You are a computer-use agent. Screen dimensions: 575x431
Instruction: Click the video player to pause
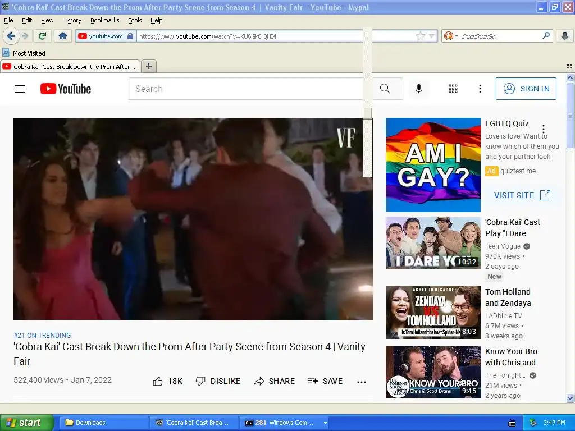tap(193, 219)
